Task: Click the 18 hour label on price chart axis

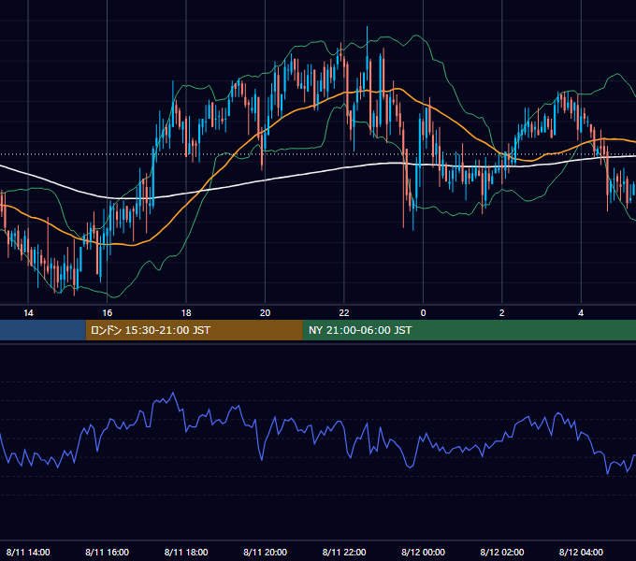Action: tap(186, 313)
